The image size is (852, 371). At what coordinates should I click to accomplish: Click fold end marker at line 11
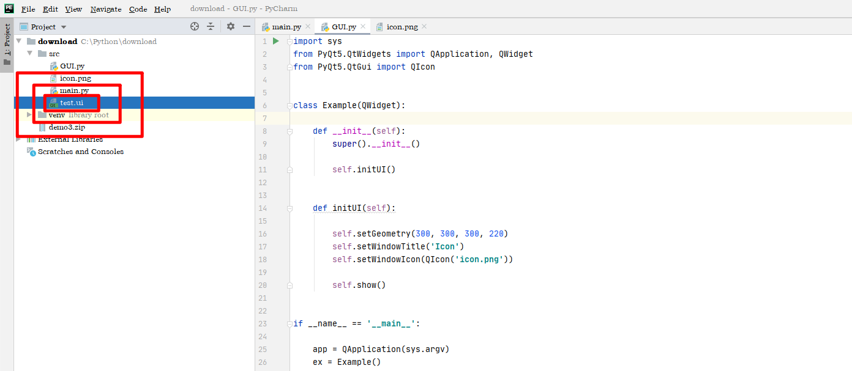[x=290, y=169]
